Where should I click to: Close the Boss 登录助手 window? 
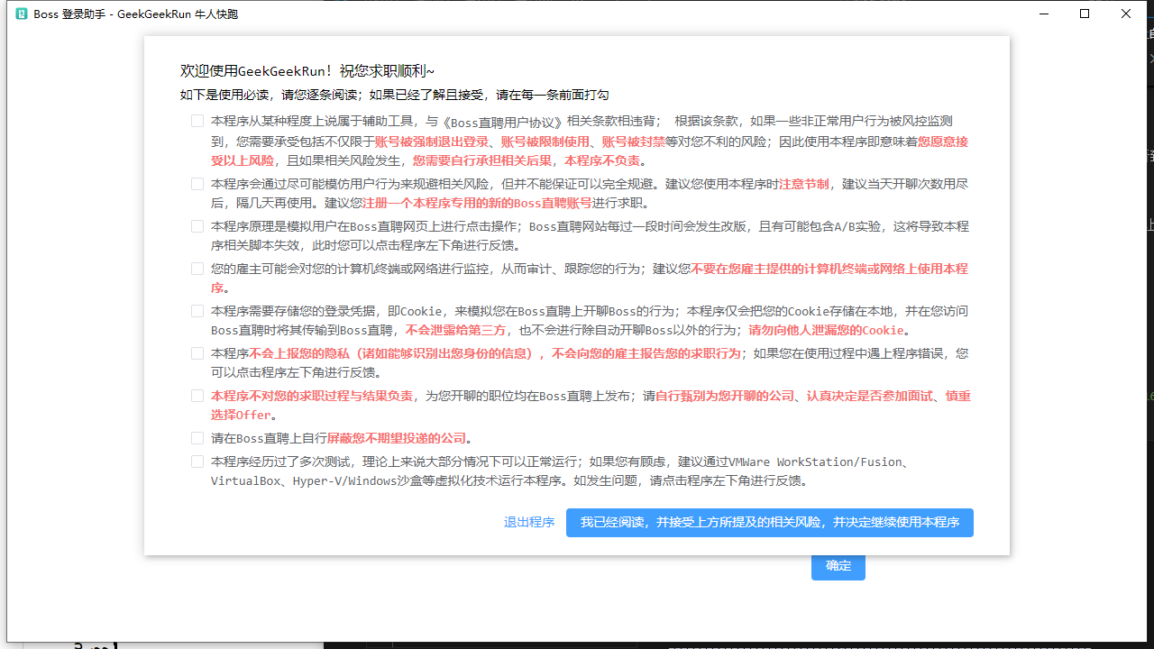click(x=1126, y=14)
